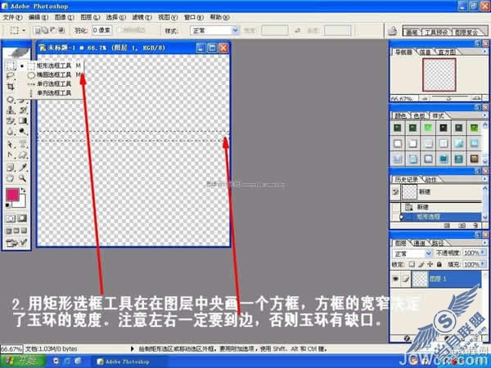The height and width of the screenshot is (368, 491).
Task: Open the File Browser icon in options bar
Action: (x=392, y=31)
